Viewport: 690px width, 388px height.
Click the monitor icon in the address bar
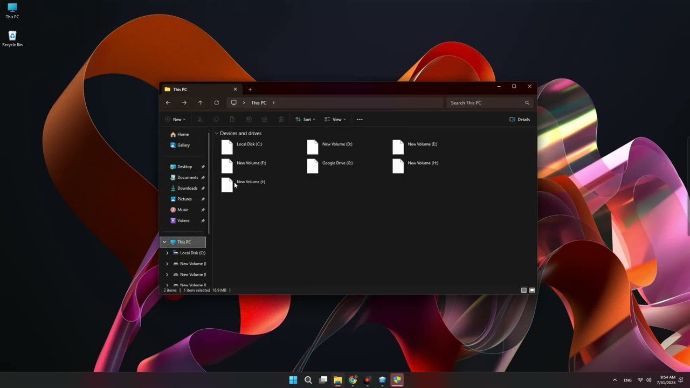233,102
